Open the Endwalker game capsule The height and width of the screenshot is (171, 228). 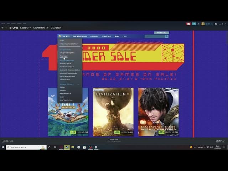tap(159, 112)
